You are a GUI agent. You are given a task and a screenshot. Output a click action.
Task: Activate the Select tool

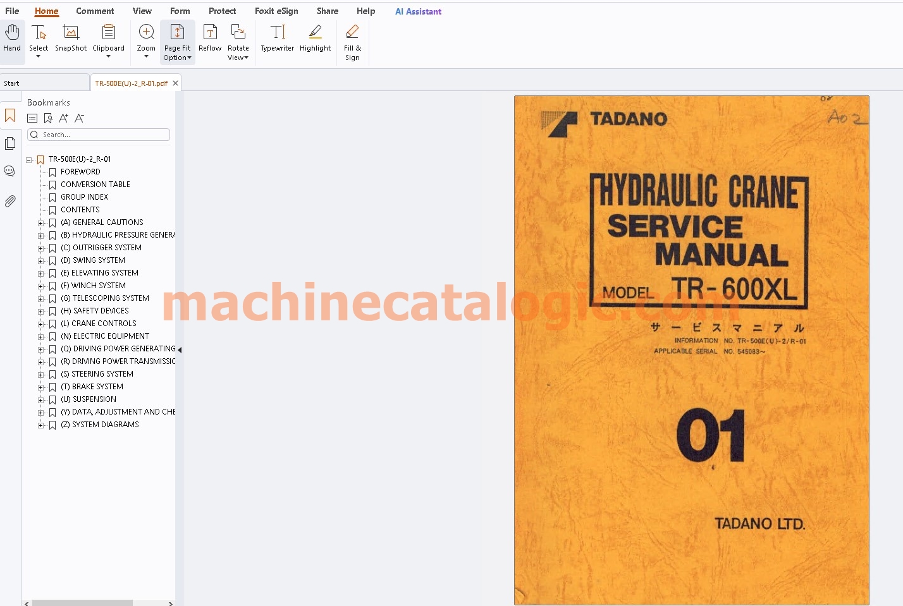39,37
